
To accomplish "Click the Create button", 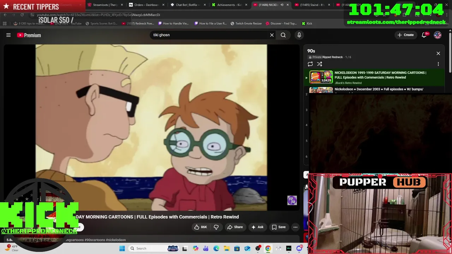I will pos(405,35).
